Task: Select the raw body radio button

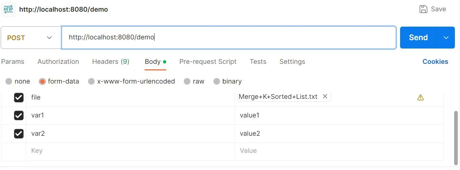Action: [187, 81]
